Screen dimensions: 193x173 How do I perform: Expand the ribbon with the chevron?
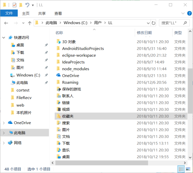(x=183, y=13)
